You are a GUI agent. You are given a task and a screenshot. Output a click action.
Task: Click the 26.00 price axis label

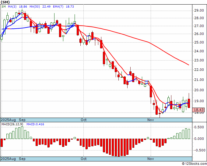tap(199, 34)
